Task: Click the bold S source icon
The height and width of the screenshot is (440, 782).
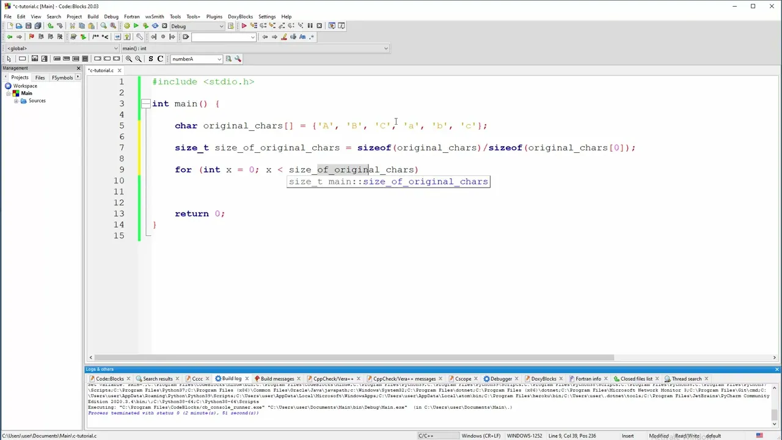Action: [150, 59]
